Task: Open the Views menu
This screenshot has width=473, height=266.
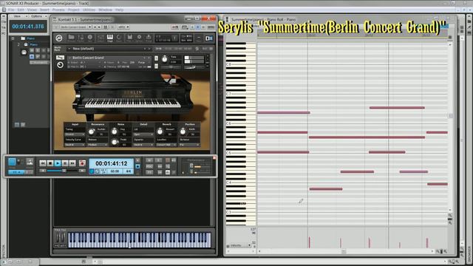Action: [x=32, y=10]
